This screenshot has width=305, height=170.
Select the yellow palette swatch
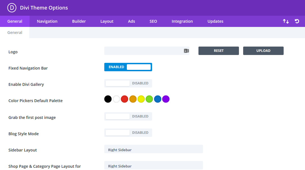click(141, 99)
